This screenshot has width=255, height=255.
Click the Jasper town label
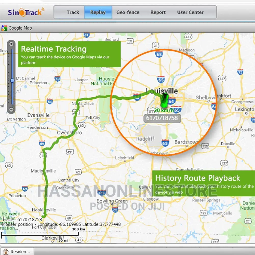coord(82,80)
